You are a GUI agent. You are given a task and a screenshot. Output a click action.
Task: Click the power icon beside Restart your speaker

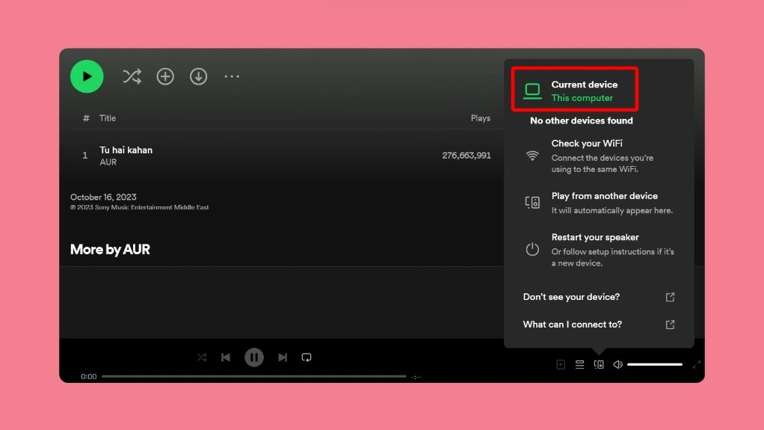(532, 249)
